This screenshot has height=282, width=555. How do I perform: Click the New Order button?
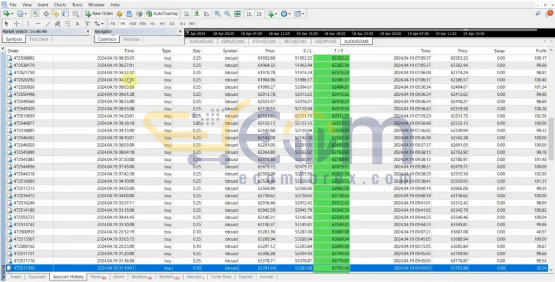tap(99, 14)
